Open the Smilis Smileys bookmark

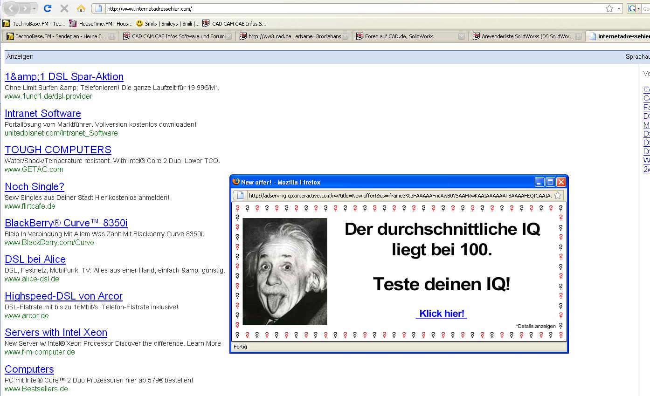pyautogui.click(x=167, y=23)
